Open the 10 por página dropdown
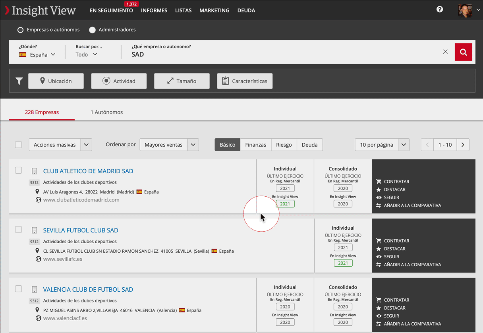This screenshot has width=483, height=333. (x=382, y=145)
